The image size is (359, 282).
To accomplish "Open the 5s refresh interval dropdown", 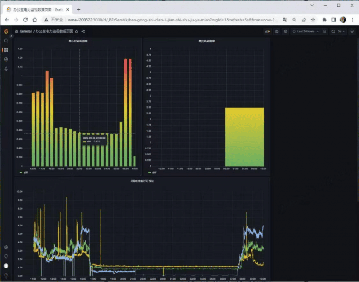I will point(341,31).
